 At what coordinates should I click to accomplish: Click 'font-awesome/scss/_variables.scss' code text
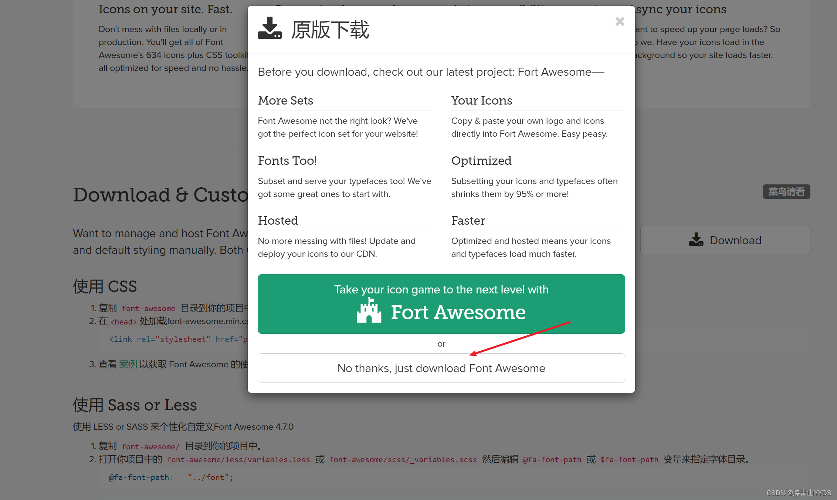[403, 460]
